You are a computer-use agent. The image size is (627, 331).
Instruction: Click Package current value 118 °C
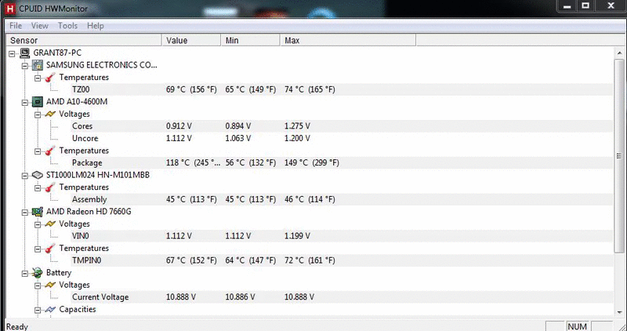point(193,163)
